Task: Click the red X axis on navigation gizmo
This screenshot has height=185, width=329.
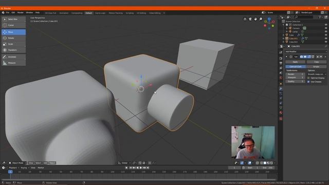Action: pos(273,22)
